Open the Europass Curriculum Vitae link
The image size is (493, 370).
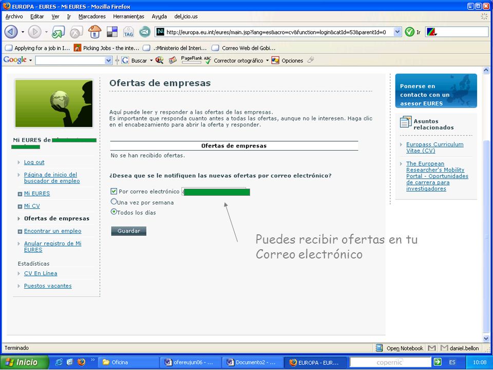tap(435, 147)
